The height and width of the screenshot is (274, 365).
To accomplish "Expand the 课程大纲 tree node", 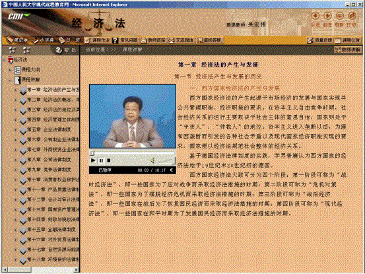I will pos(10,69).
